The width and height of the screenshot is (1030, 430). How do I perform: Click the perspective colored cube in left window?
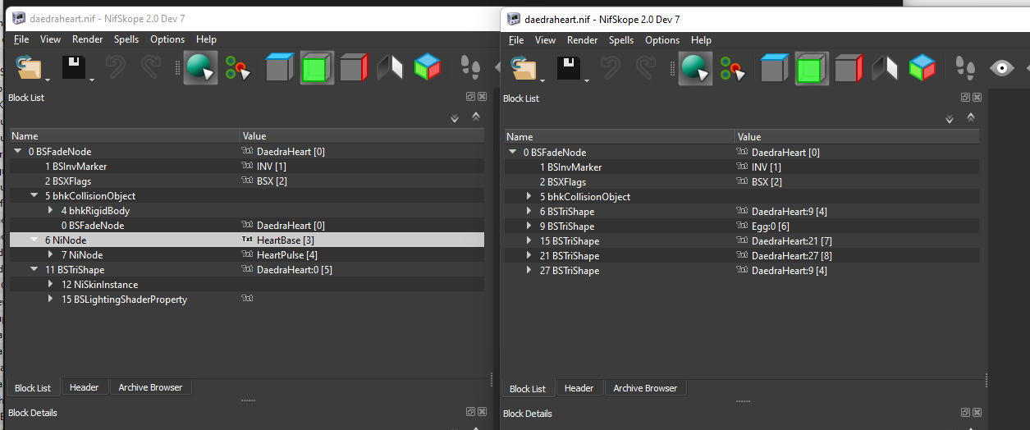(428, 67)
